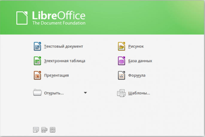
Task: Expand the recent files arrow next to Открыть
Action: 85,93
